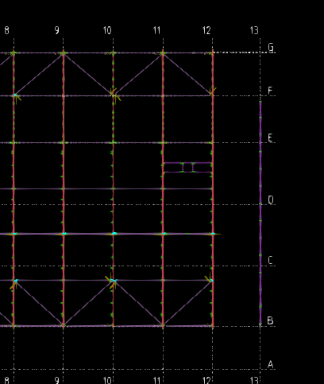Select brace apex at grid 11 on line B
The height and width of the screenshot is (384, 324).
[x=163, y=325]
